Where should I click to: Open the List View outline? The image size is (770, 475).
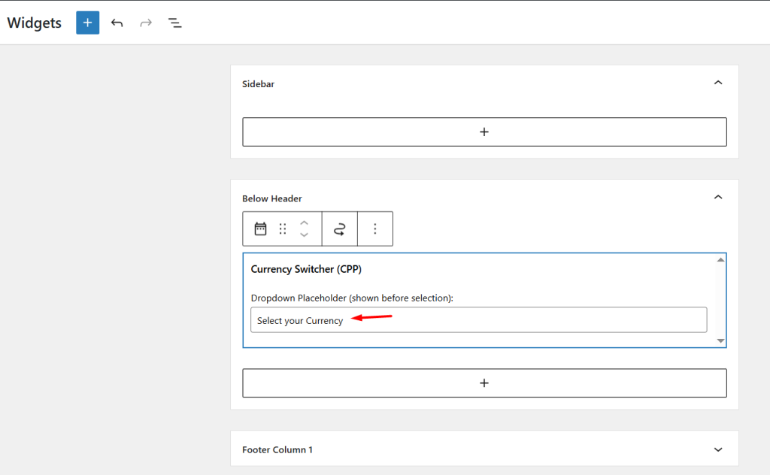click(x=175, y=23)
